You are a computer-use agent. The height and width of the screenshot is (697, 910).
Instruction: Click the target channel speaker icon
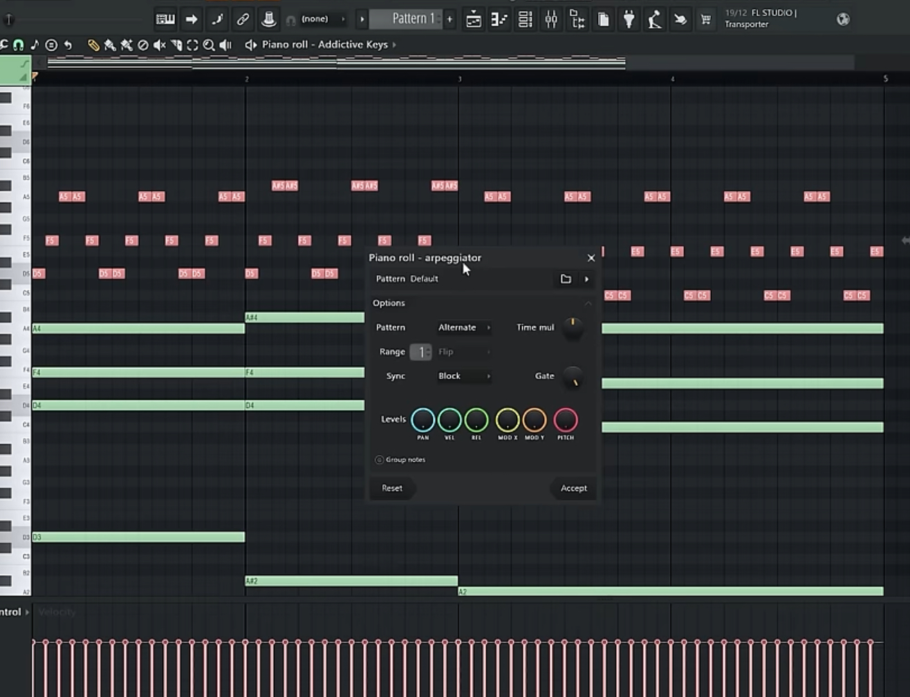250,45
